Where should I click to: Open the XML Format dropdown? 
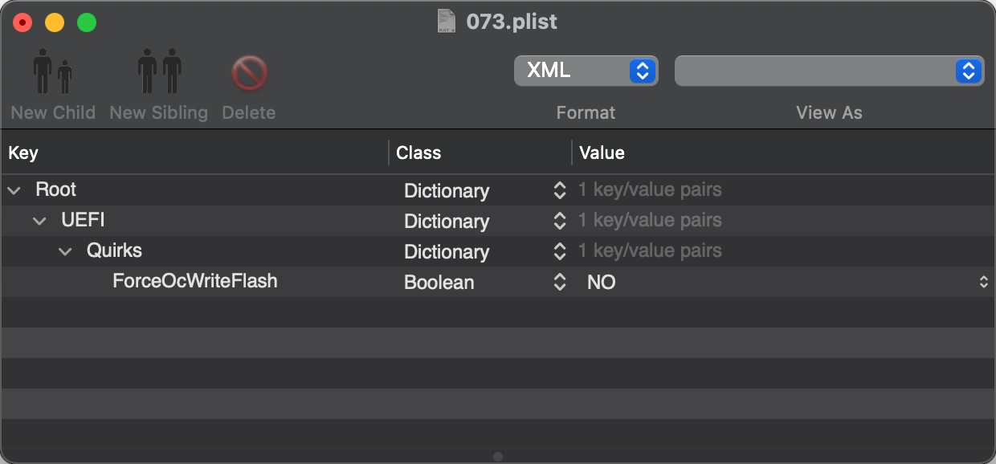point(586,71)
